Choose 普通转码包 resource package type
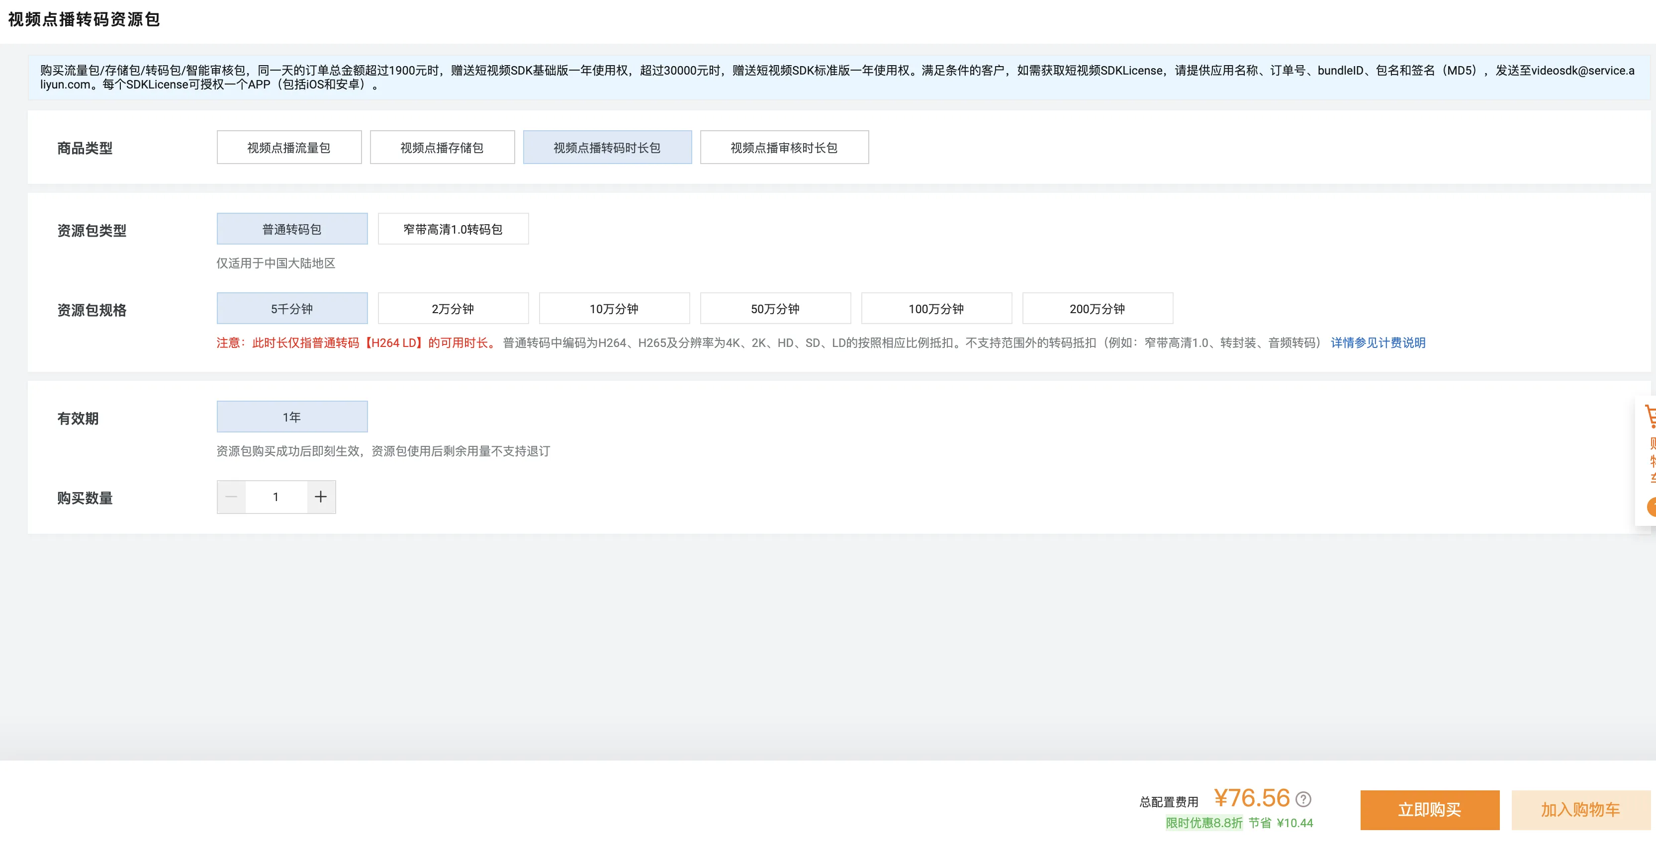Viewport: 1656px width, 850px height. 292,229
